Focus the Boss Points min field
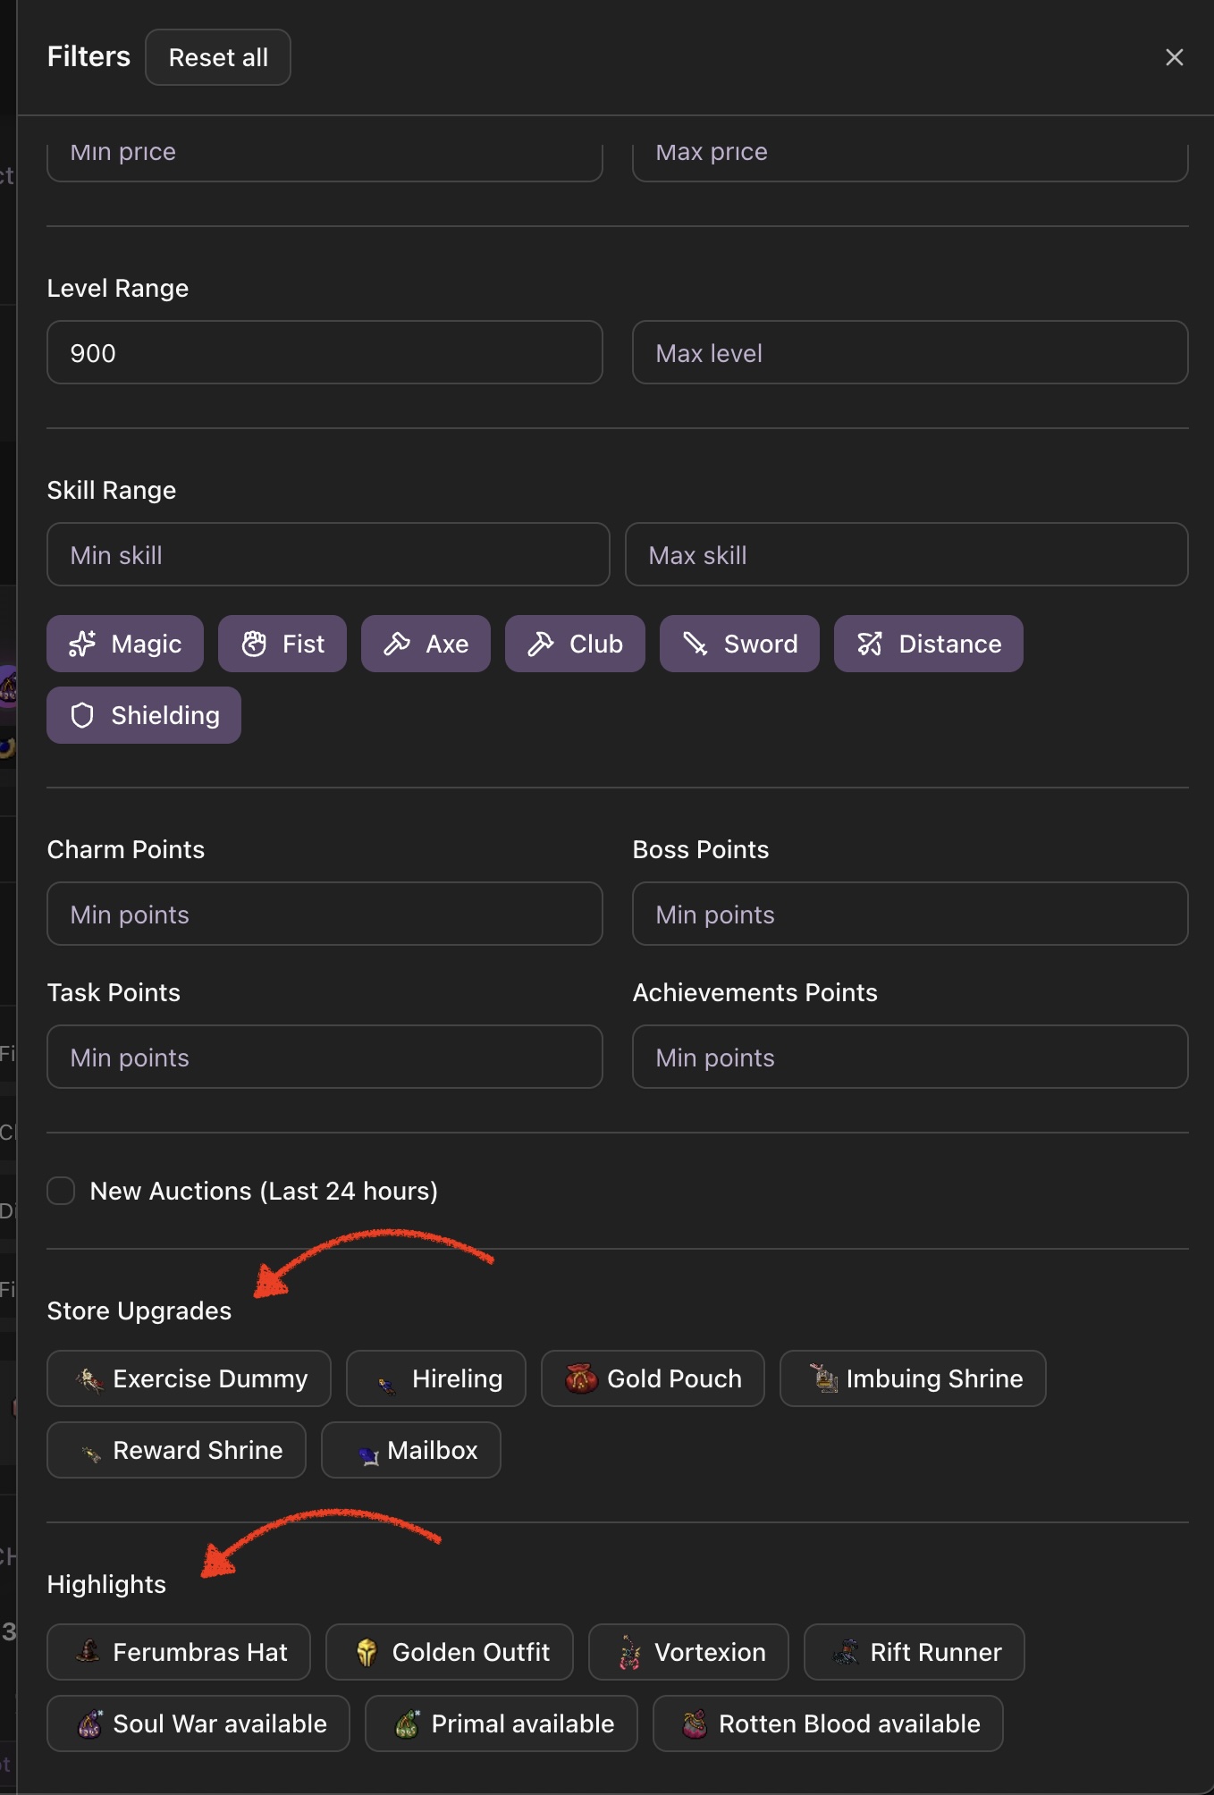The height and width of the screenshot is (1795, 1214). 910,914
